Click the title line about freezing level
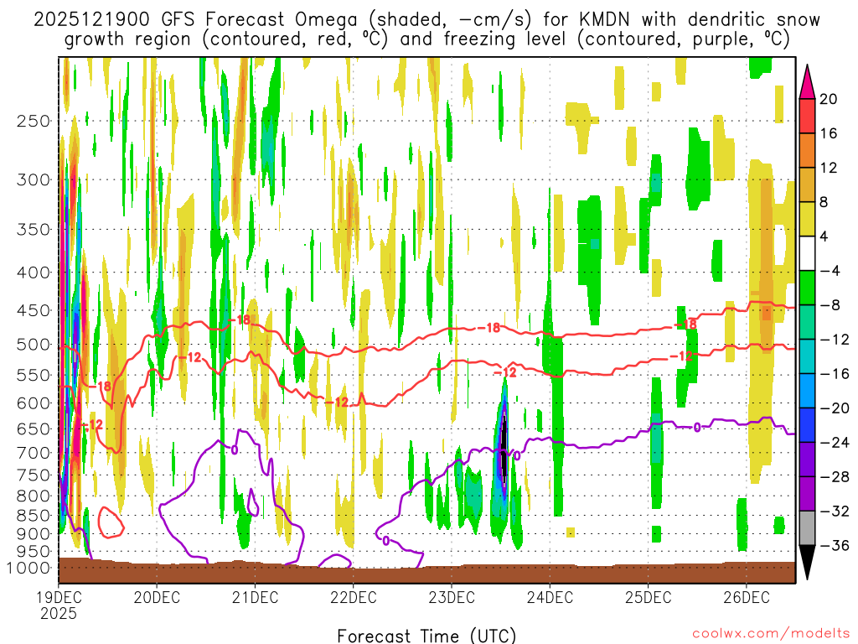The image size is (858, 644). [x=426, y=39]
